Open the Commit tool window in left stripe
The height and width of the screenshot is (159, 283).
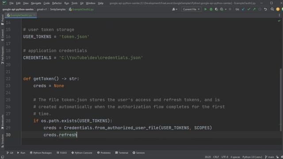(2, 35)
